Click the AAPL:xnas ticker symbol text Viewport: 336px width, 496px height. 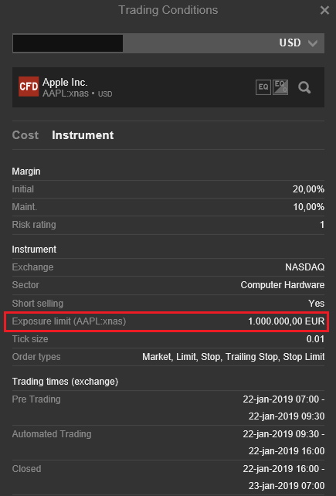point(66,93)
